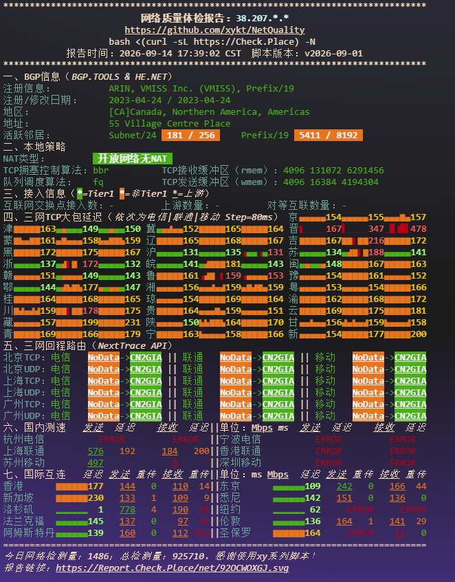Screen dimensions: 455x582
Task: Click section heading 五、三网回程路由
Action: click(45, 346)
